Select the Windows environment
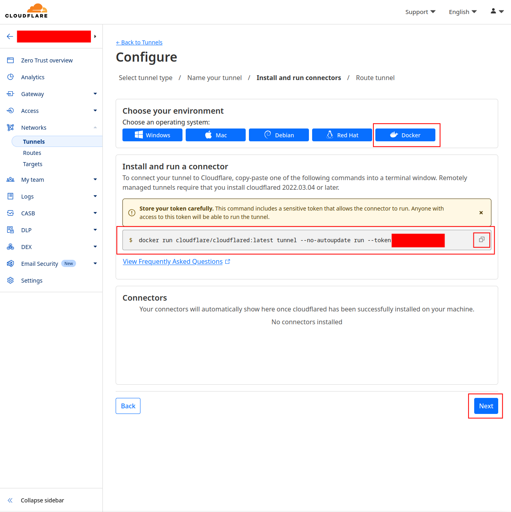This screenshot has width=511, height=512. tap(152, 135)
